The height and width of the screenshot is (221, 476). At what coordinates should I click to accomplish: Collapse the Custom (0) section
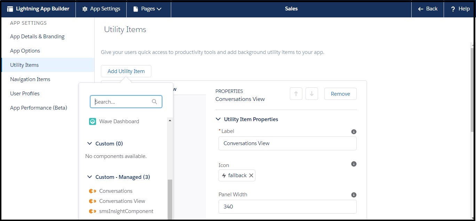click(x=89, y=143)
